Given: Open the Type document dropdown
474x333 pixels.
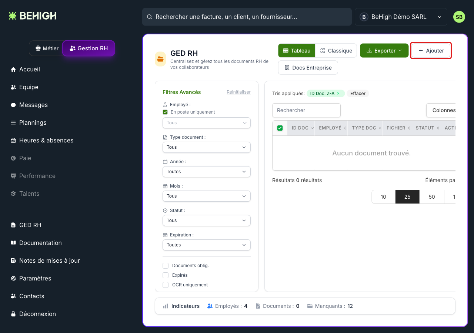Looking at the screenshot, I should click(x=207, y=147).
